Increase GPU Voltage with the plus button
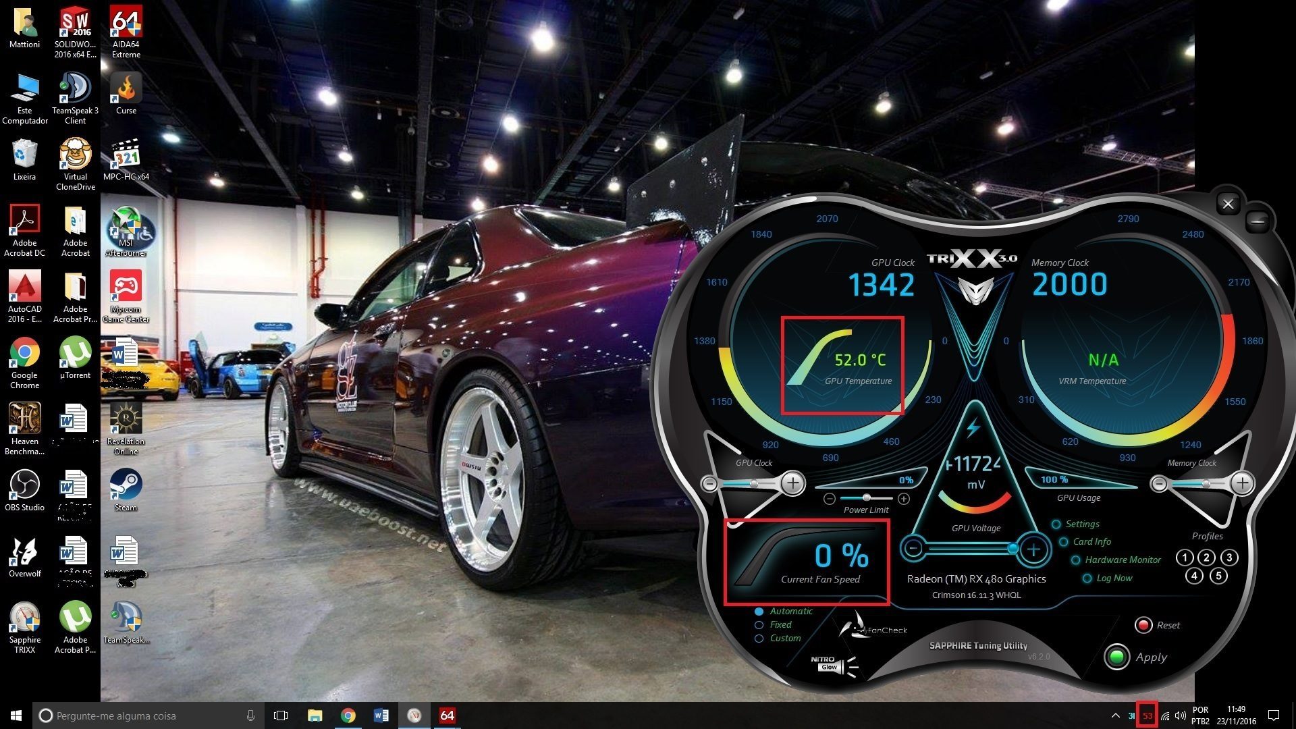 coord(1033,549)
